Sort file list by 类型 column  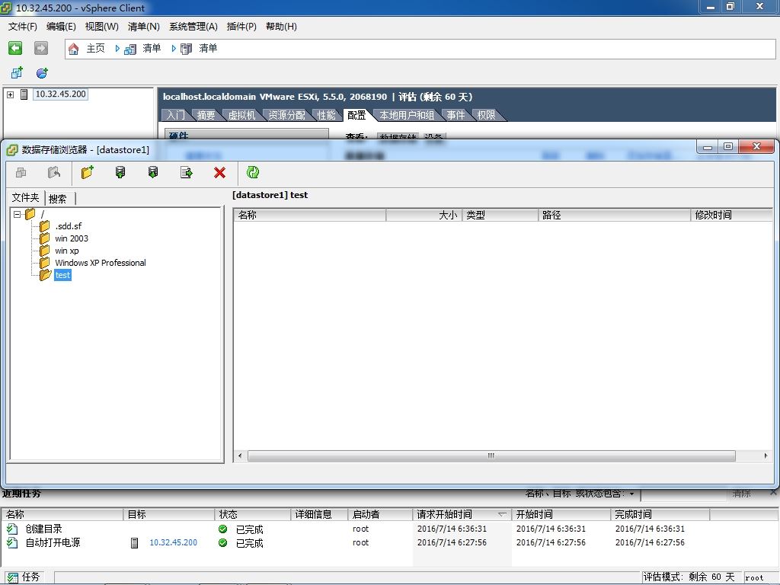[x=500, y=216]
